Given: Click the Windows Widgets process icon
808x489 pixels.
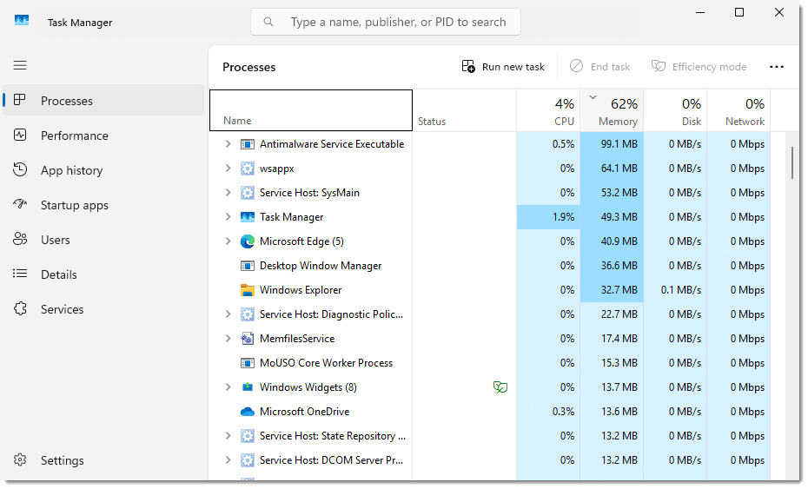Looking at the screenshot, I should coord(248,387).
